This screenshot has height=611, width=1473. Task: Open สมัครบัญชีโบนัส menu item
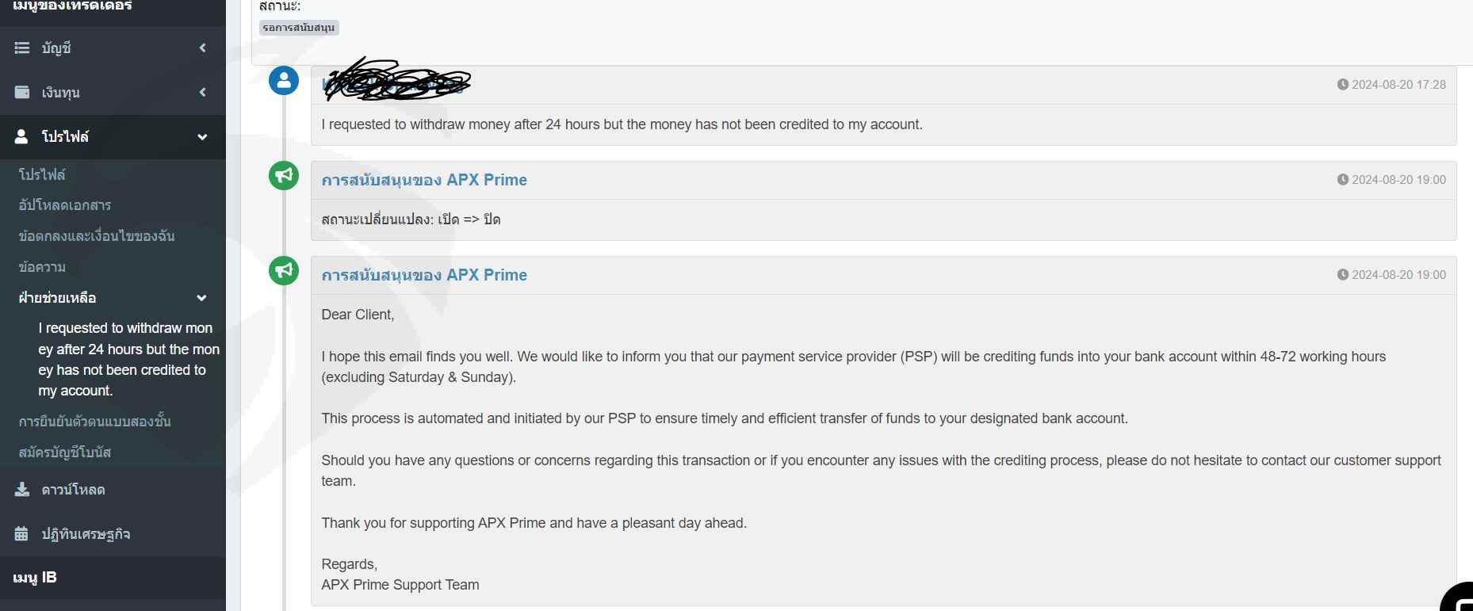pyautogui.click(x=65, y=453)
